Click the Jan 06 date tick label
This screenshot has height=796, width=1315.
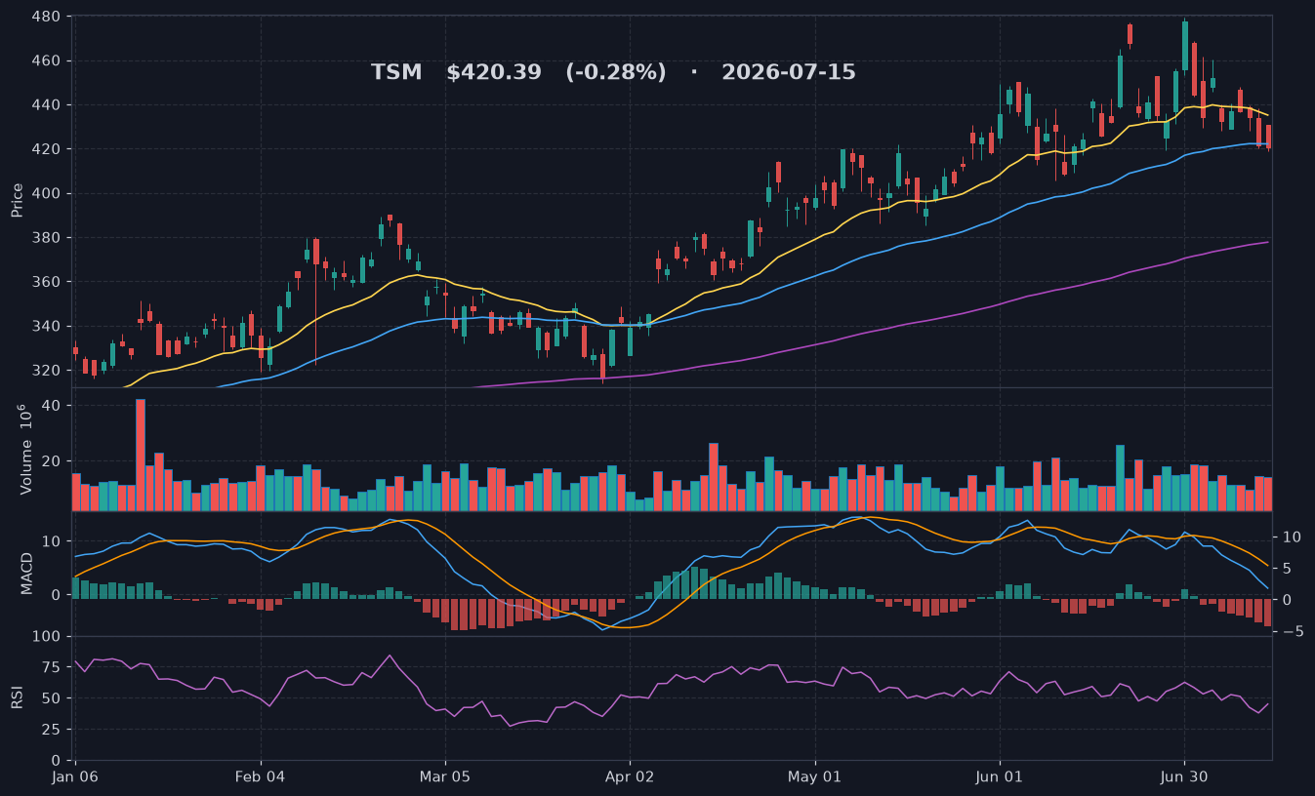coord(76,777)
